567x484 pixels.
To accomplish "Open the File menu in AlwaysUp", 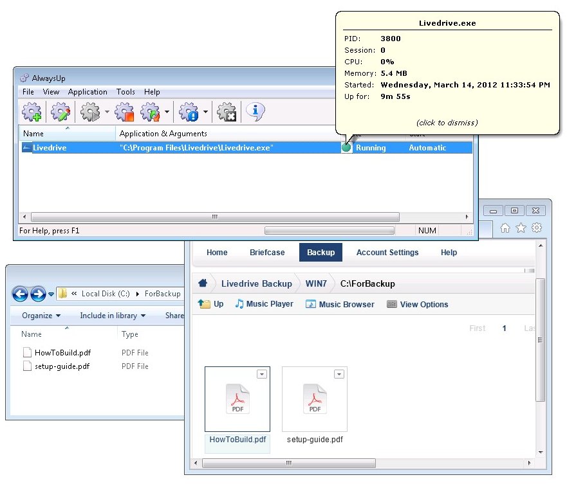I will (x=28, y=92).
